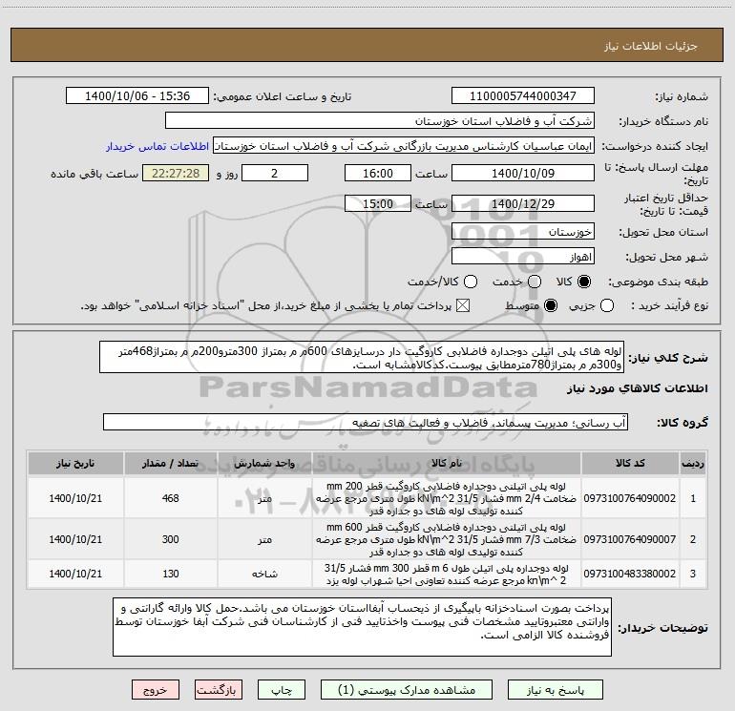The width and height of the screenshot is (735, 711).
Task: Open اطلاعات تماس خریدار link
Action: pyautogui.click(x=157, y=146)
